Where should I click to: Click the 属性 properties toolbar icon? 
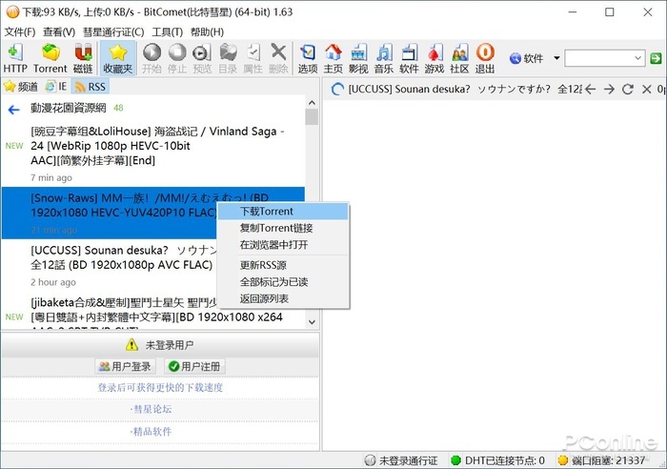[x=253, y=58]
